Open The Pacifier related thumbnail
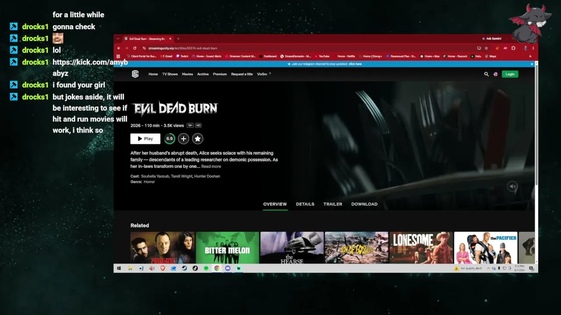Image resolution: width=561 pixels, height=315 pixels. [486, 248]
